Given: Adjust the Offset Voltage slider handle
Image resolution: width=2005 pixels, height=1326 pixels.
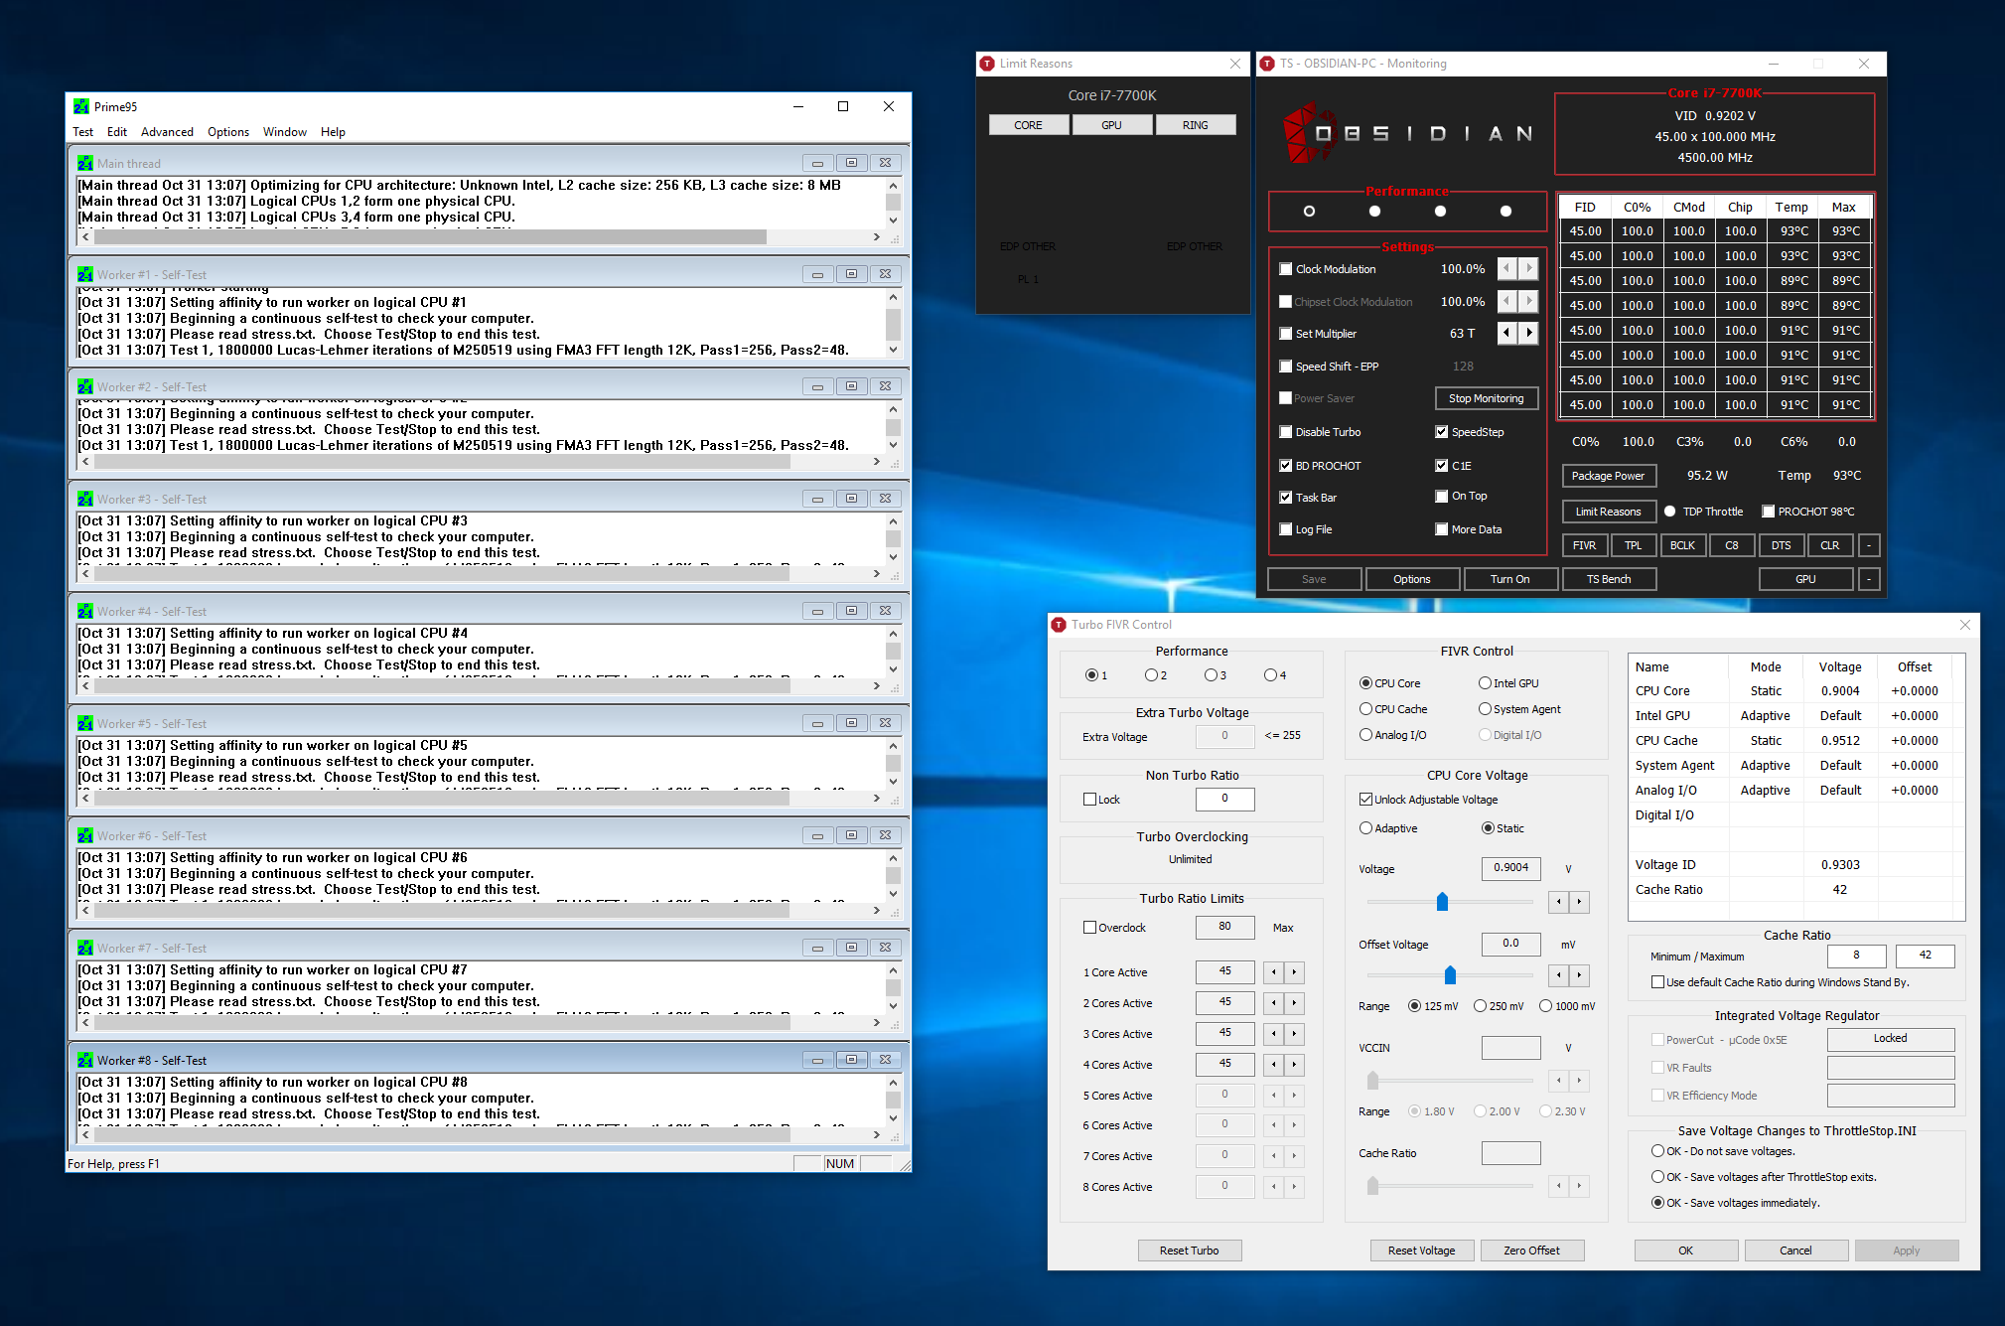Looking at the screenshot, I should [x=1450, y=975].
